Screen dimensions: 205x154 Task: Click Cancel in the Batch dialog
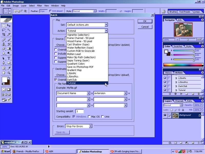tap(145, 27)
